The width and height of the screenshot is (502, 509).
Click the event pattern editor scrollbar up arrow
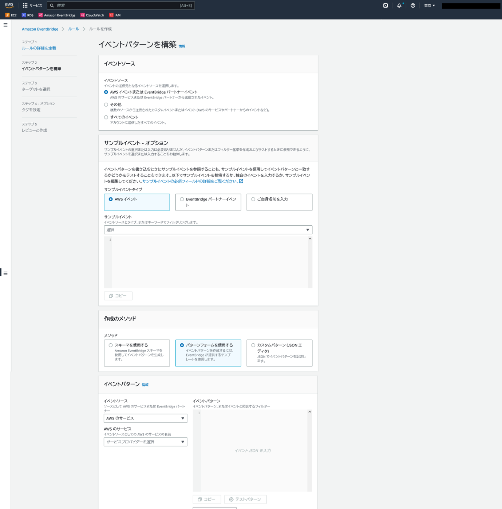tap(310, 412)
